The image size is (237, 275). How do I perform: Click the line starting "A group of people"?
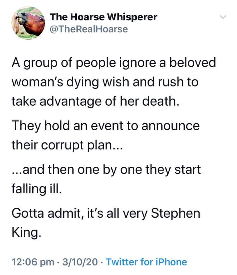[x=113, y=63]
